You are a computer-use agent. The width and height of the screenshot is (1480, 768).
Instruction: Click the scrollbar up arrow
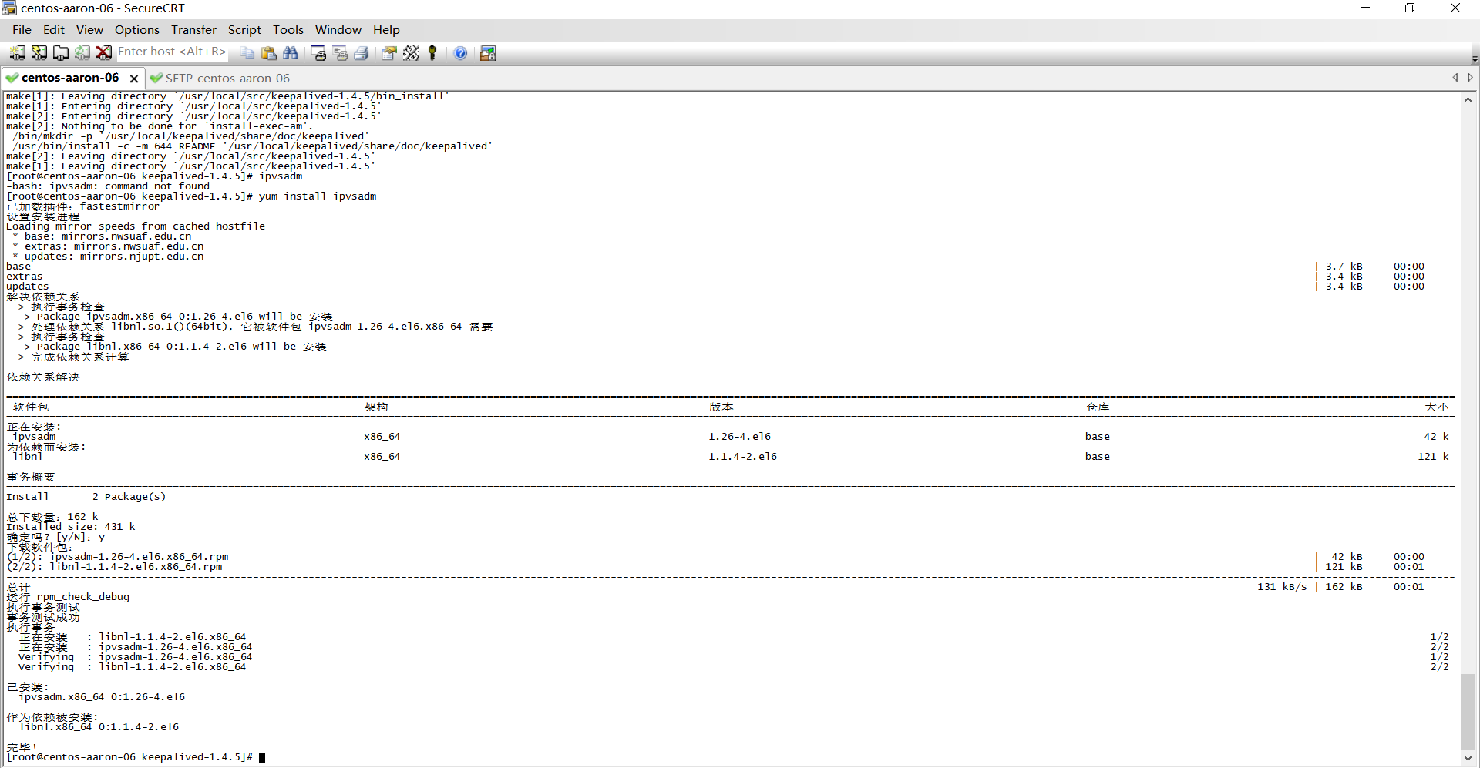(1468, 101)
